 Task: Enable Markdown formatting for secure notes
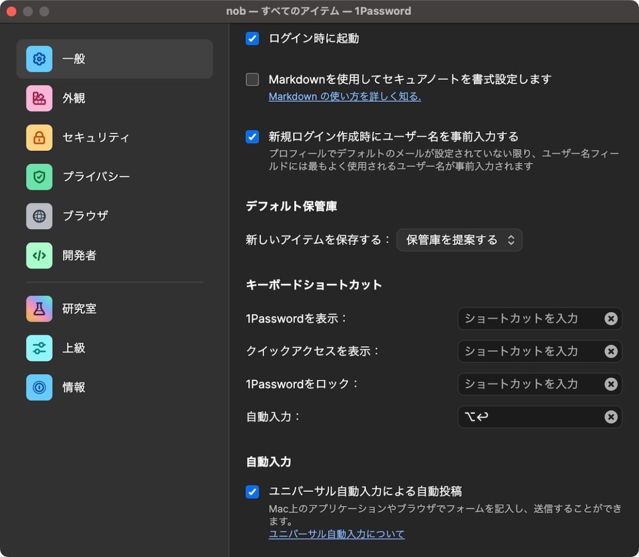pos(252,79)
